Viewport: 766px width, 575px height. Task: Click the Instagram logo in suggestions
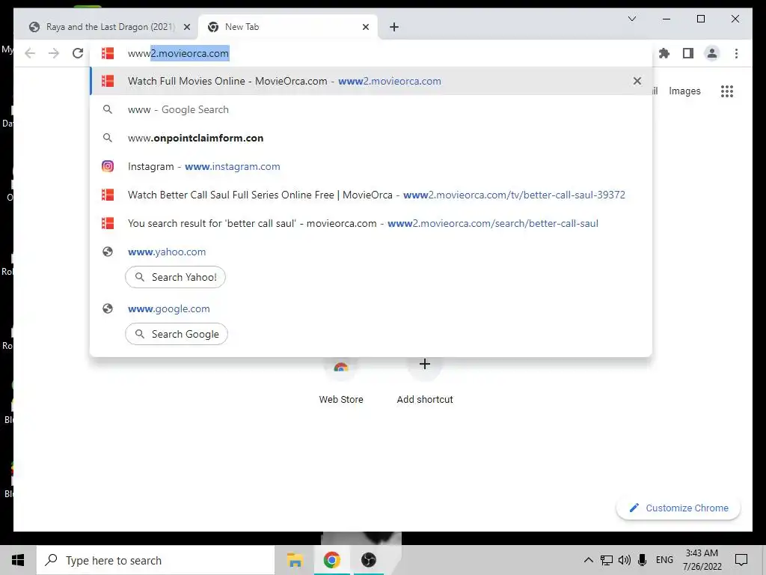(108, 166)
